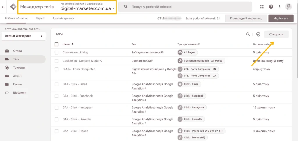Open the GA4 - Click - Instagram tag
298x141 pixels.
78,108
